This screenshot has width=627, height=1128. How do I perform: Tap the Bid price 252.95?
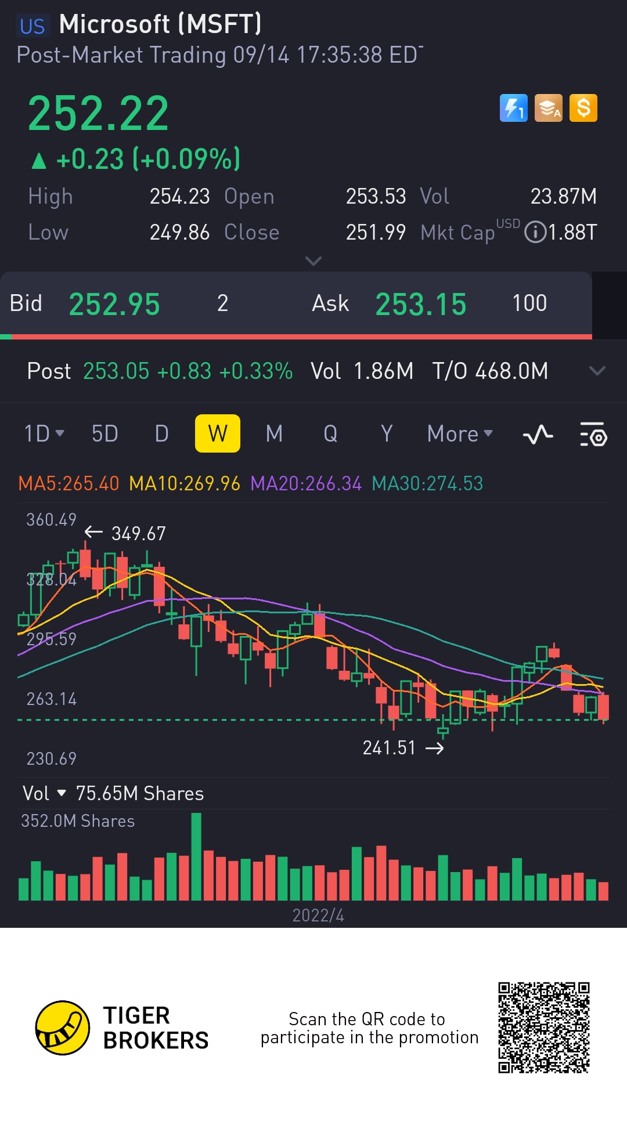point(114,304)
